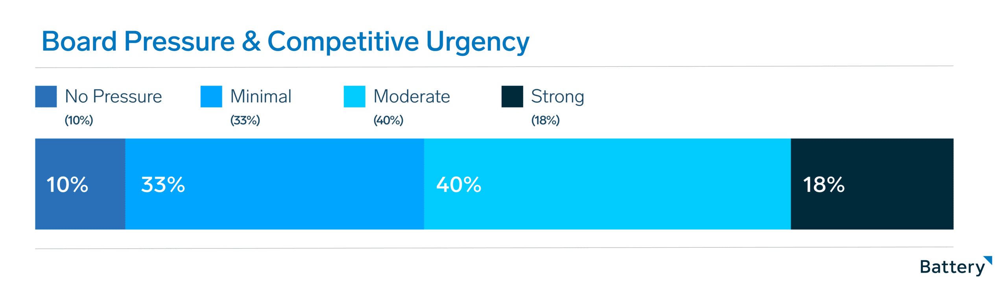This screenshot has height=291, width=1007.
Task: Select the "Strong" legend label
Action: pyautogui.click(x=557, y=96)
